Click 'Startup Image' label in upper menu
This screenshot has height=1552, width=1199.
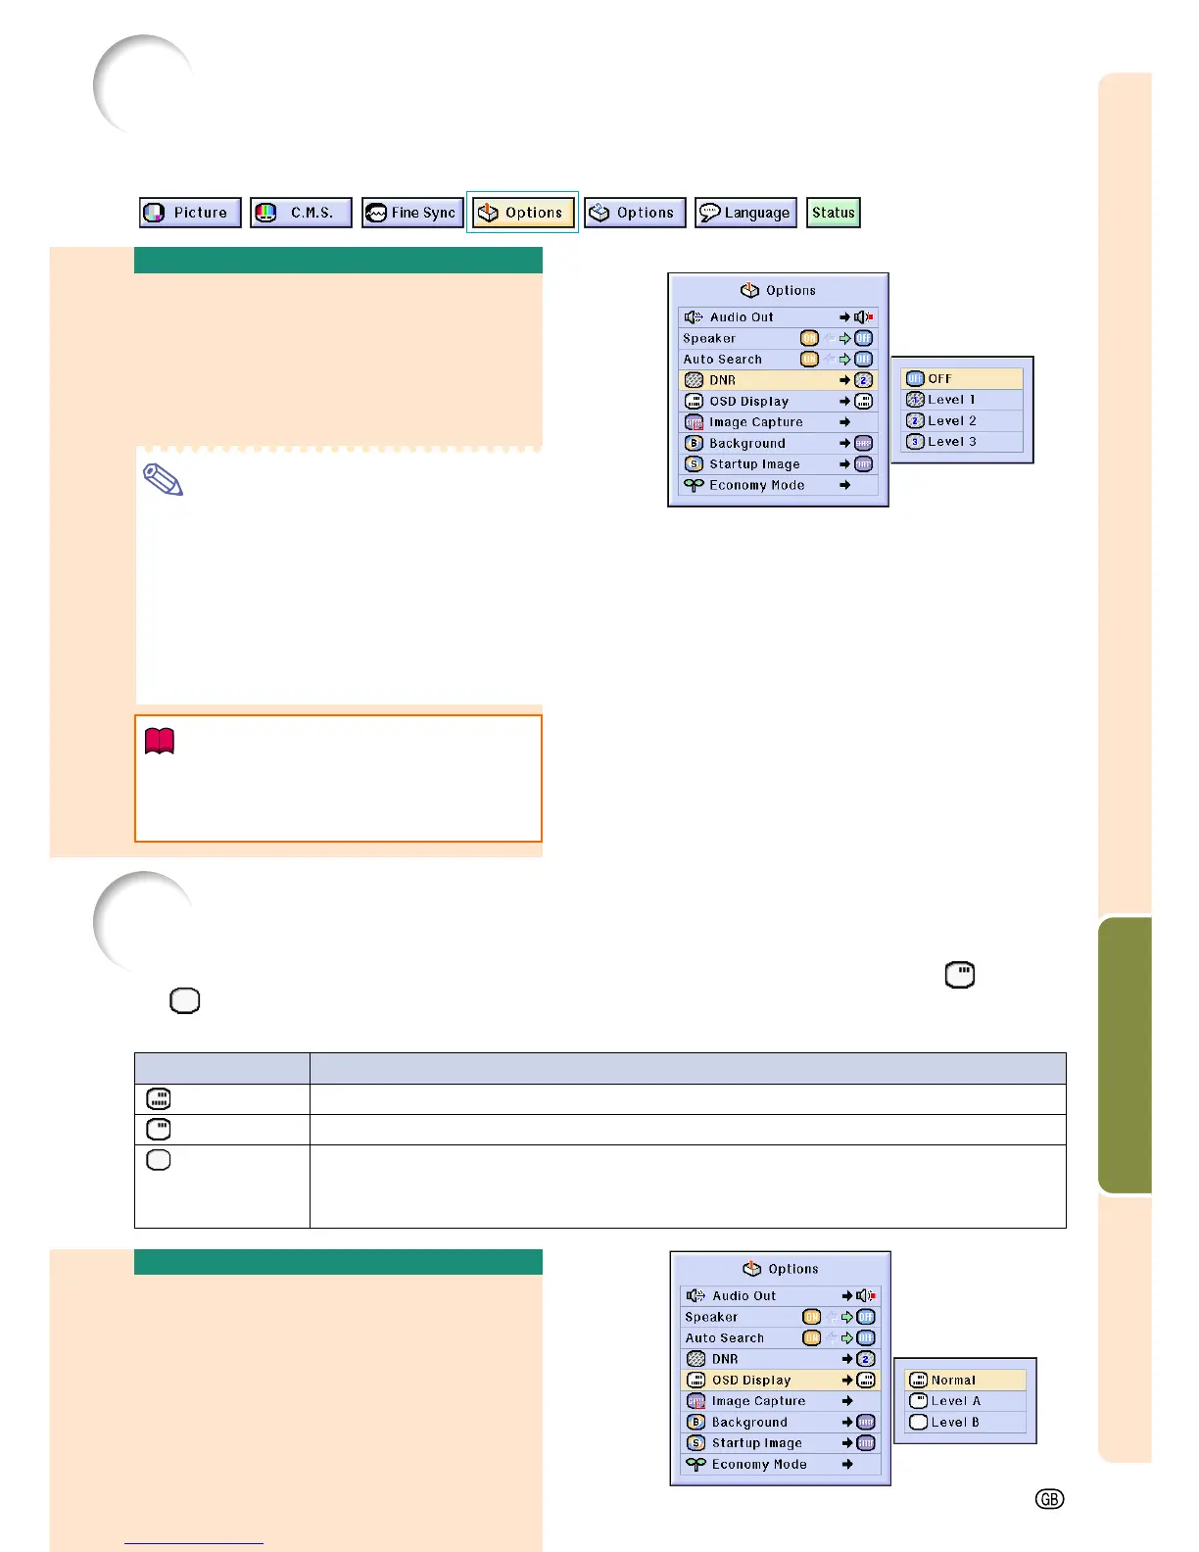pyautogui.click(x=754, y=464)
